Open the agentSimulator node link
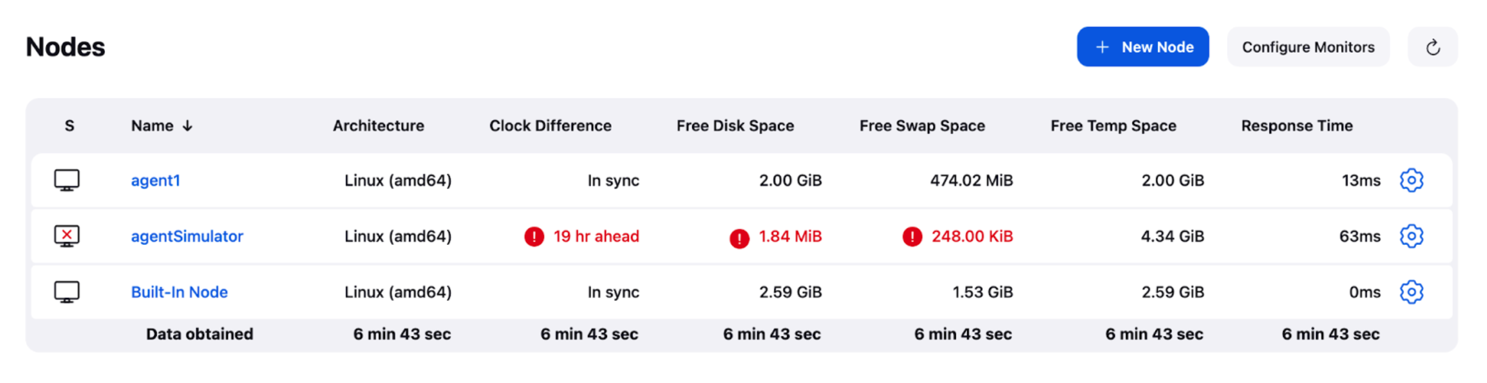The height and width of the screenshot is (383, 1487). (x=187, y=236)
